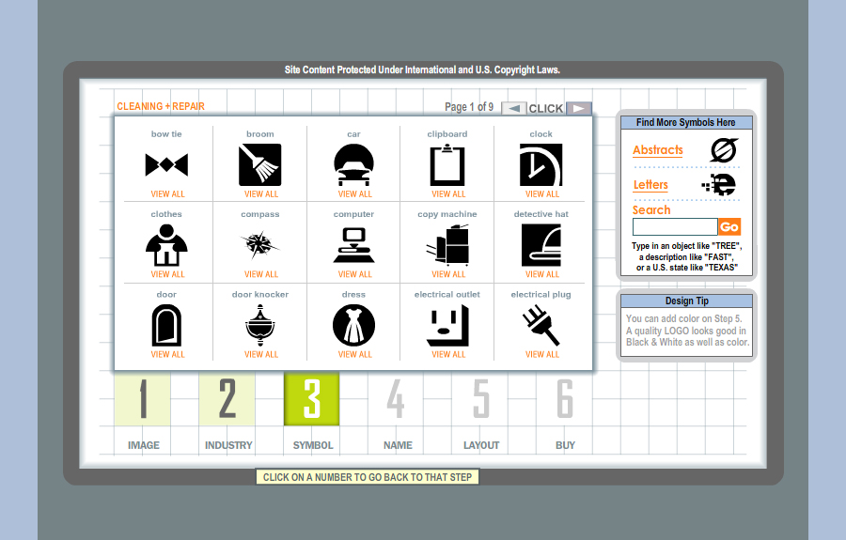Return to step 2 Industry
The image size is (846, 540).
tap(227, 399)
